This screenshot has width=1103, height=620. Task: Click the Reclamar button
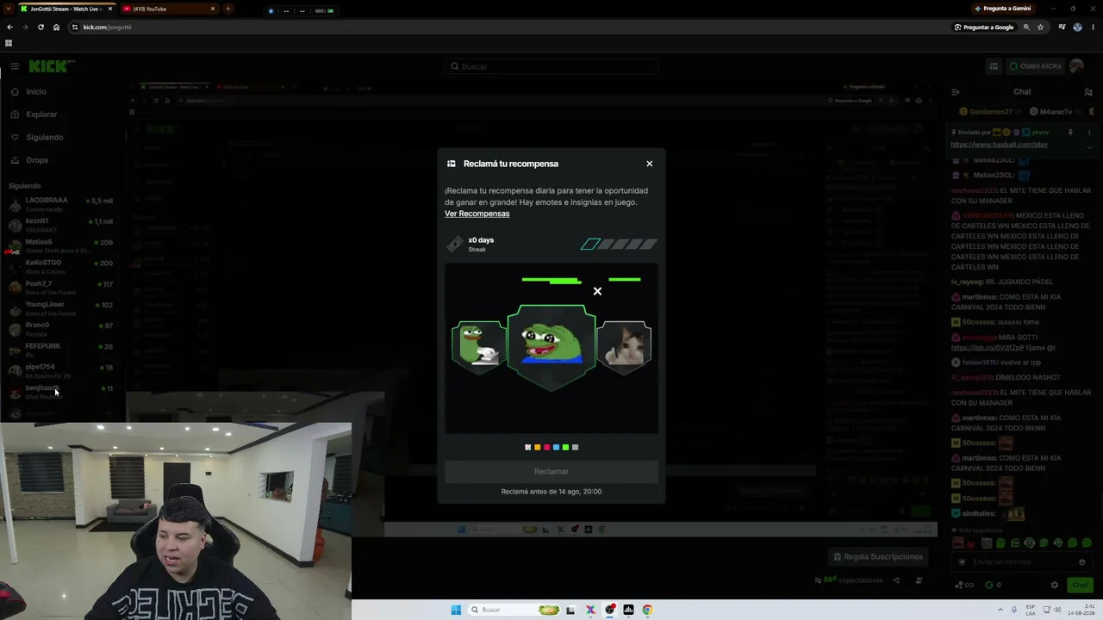(x=551, y=471)
